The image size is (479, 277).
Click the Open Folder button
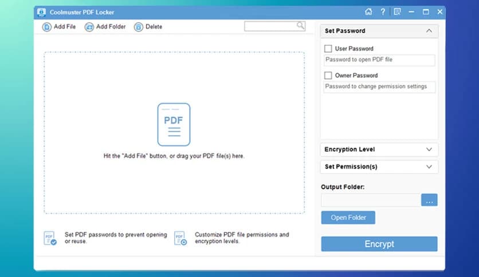pos(348,217)
